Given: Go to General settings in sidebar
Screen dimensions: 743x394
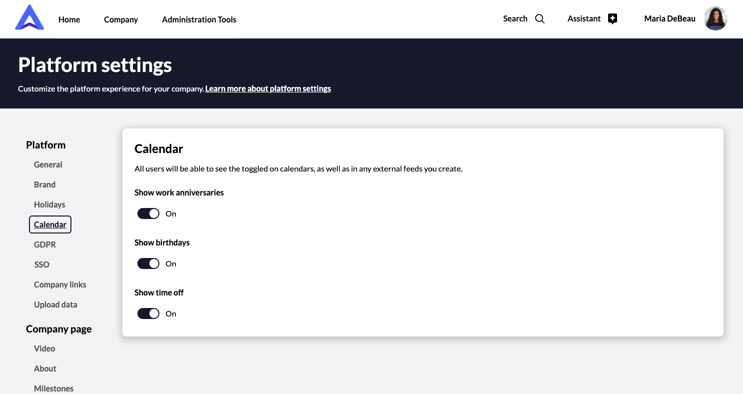Looking at the screenshot, I should click(48, 164).
